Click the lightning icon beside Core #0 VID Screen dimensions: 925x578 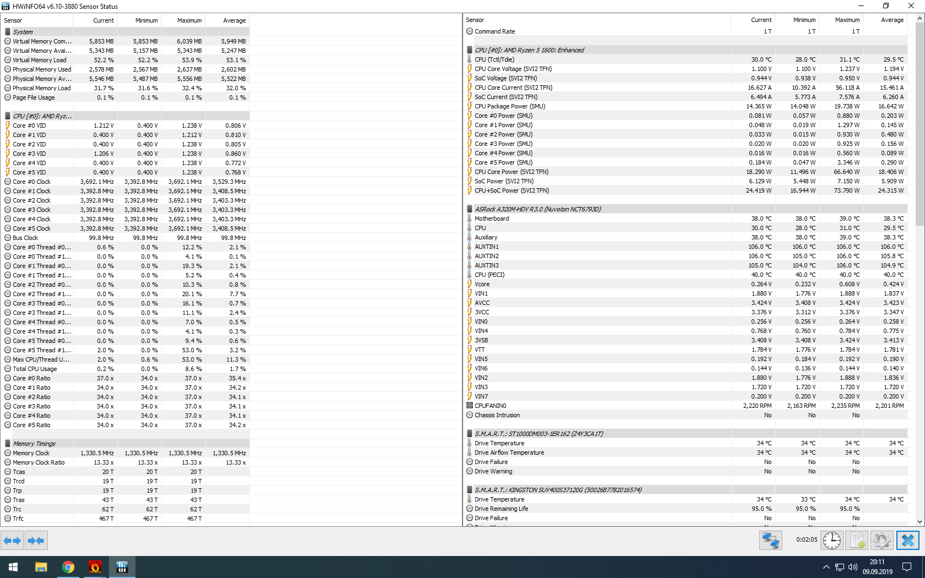click(8, 126)
